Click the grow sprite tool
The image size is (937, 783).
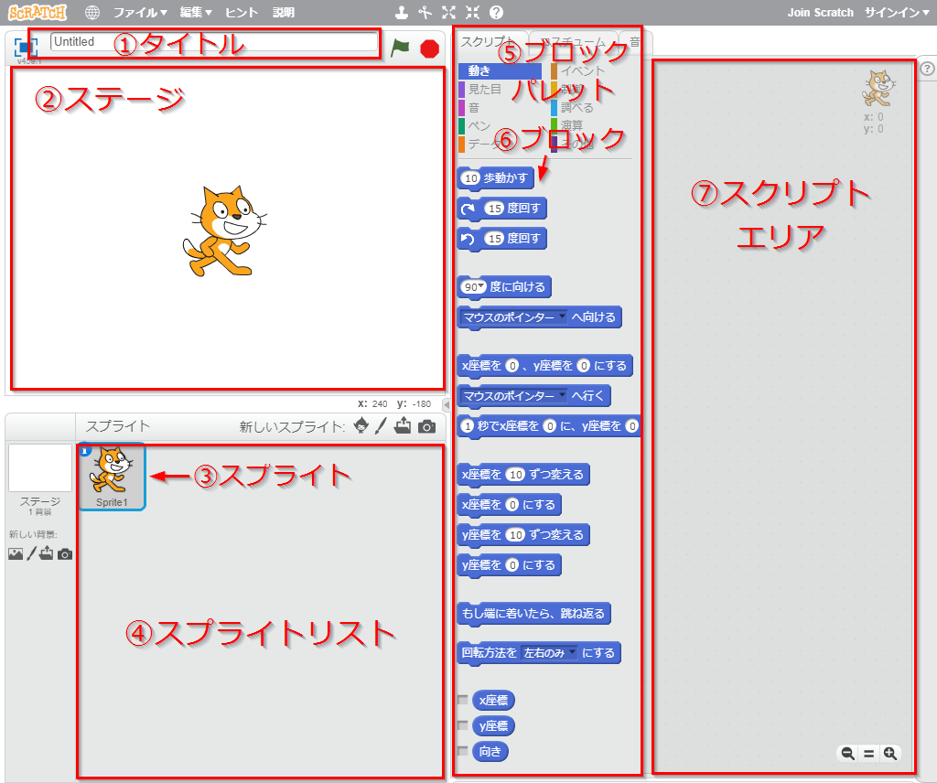[x=448, y=13]
